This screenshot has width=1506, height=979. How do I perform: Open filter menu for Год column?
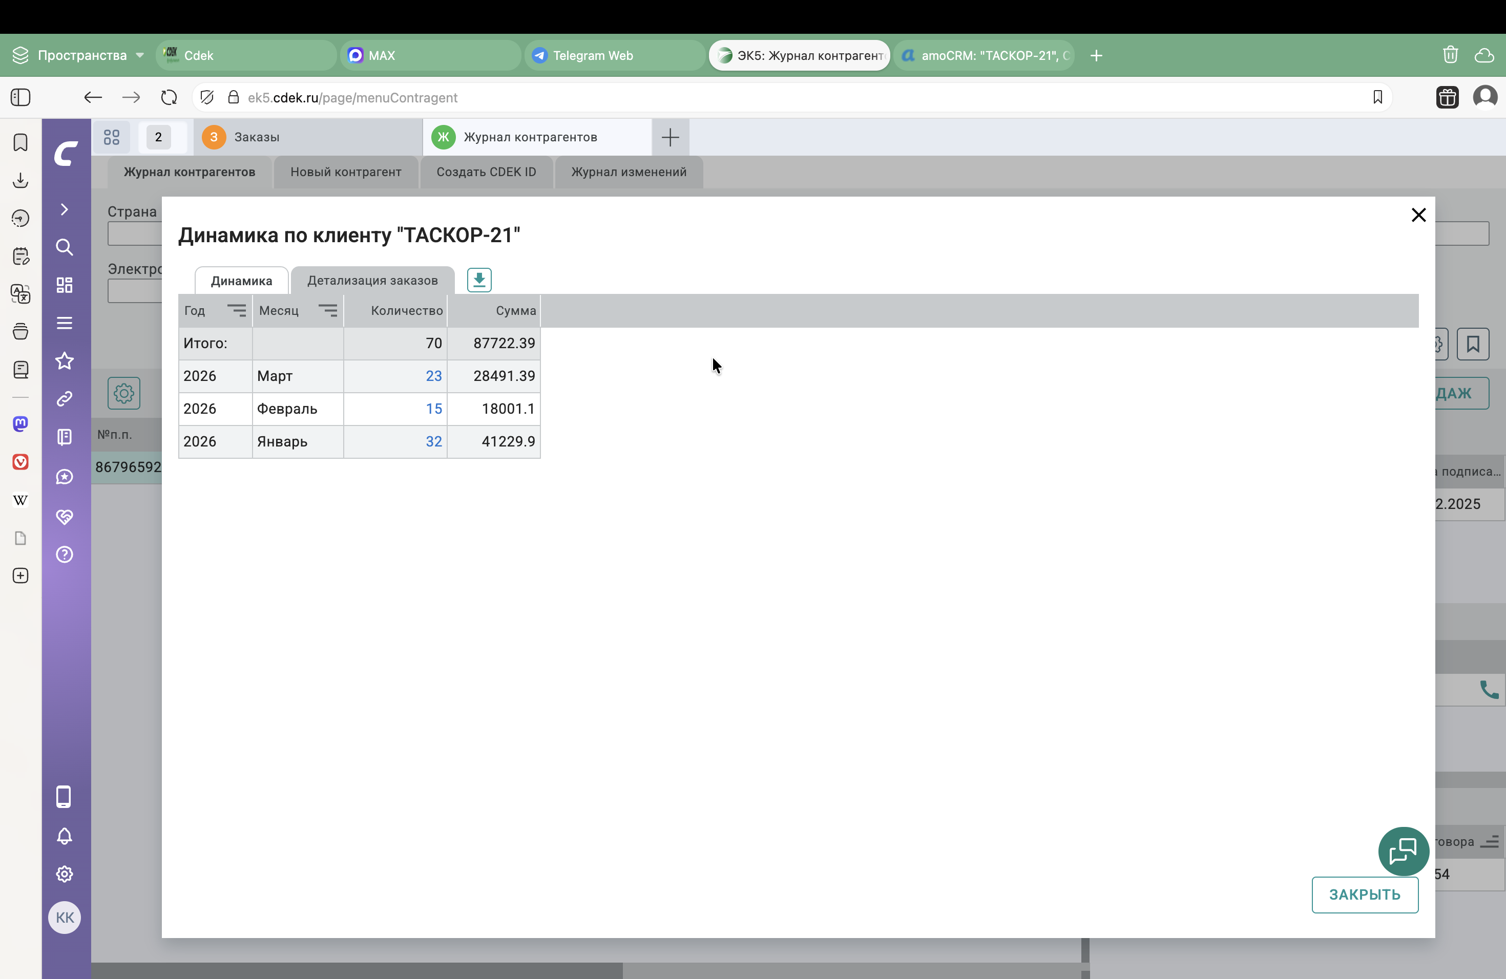coord(237,310)
